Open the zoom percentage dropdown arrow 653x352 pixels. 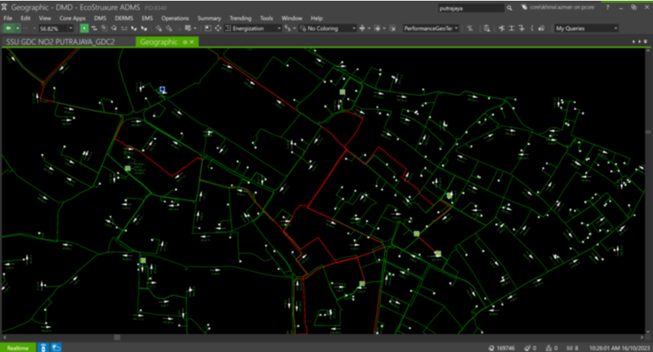point(70,29)
